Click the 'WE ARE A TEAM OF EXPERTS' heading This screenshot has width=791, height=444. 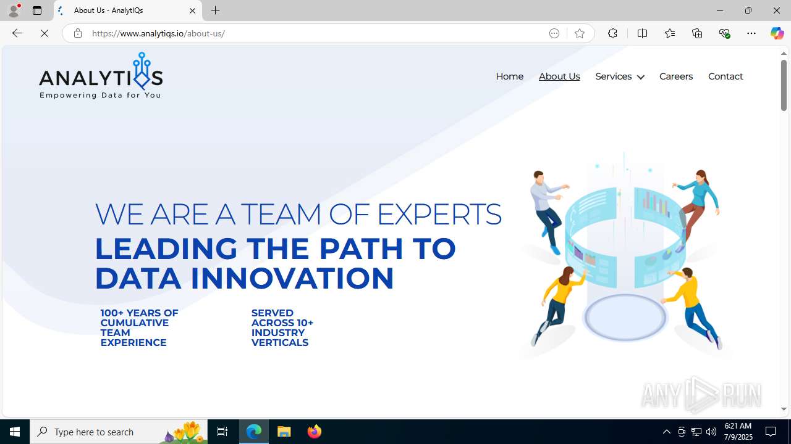click(x=298, y=214)
